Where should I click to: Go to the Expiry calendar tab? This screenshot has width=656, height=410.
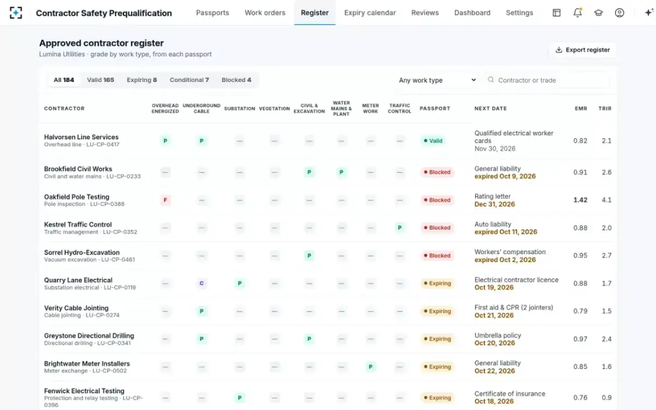(370, 13)
